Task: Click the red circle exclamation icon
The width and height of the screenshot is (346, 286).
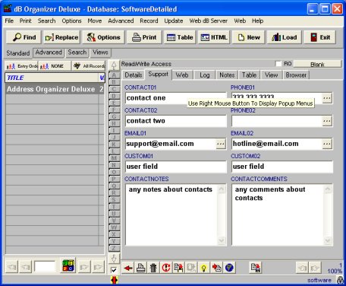Action: click(x=166, y=268)
